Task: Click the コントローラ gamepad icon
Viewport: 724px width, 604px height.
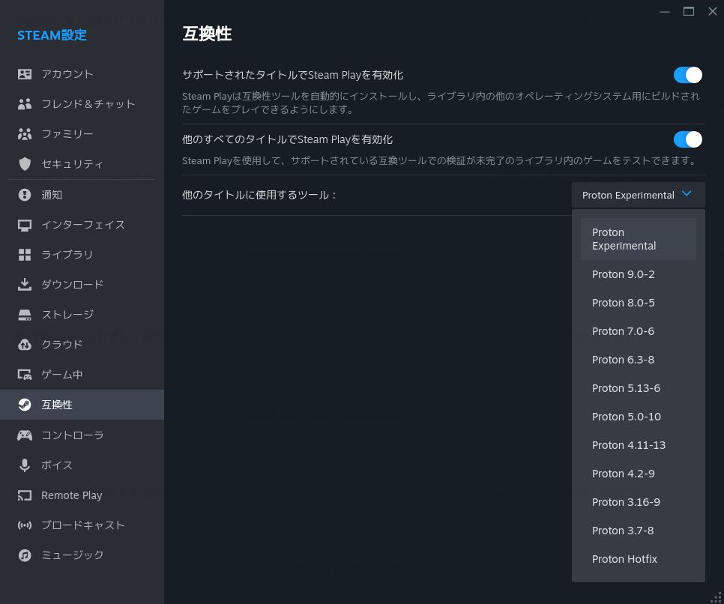Action: [25, 435]
